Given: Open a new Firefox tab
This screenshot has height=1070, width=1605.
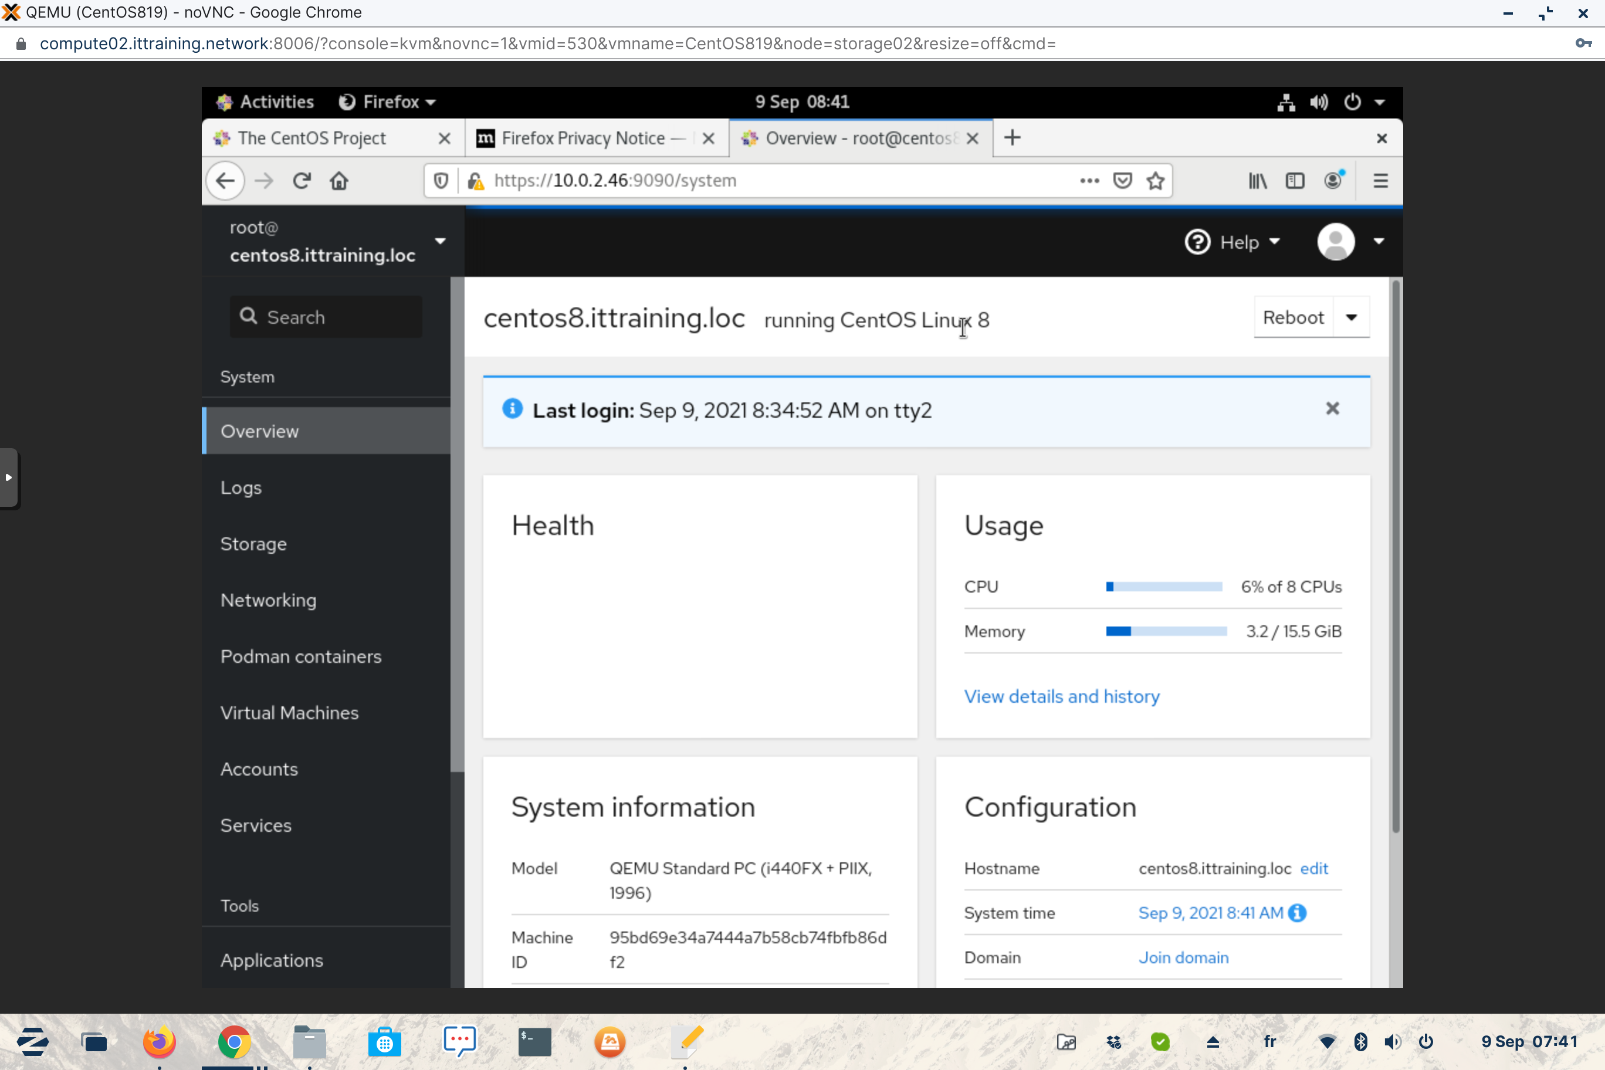Looking at the screenshot, I should click(1012, 138).
